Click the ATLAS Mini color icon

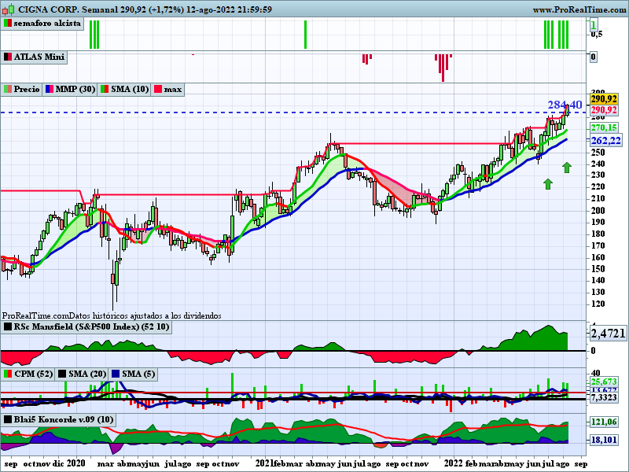pos(8,57)
